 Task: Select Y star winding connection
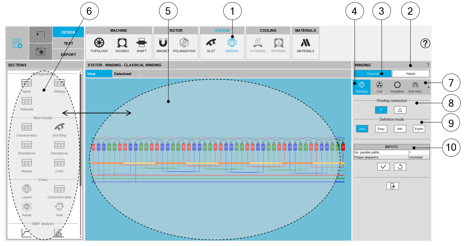tap(381, 110)
